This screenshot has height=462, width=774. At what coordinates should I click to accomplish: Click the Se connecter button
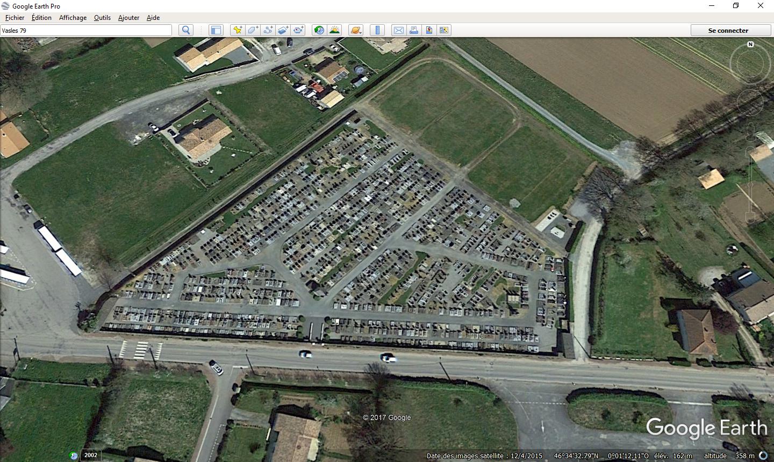pyautogui.click(x=728, y=30)
